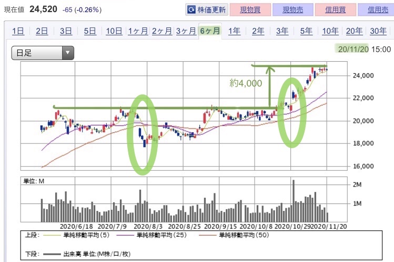Image resolution: width=394 pixels, height=262 pixels.
Task: Click the 22,000 price axis label
Action: click(x=363, y=98)
